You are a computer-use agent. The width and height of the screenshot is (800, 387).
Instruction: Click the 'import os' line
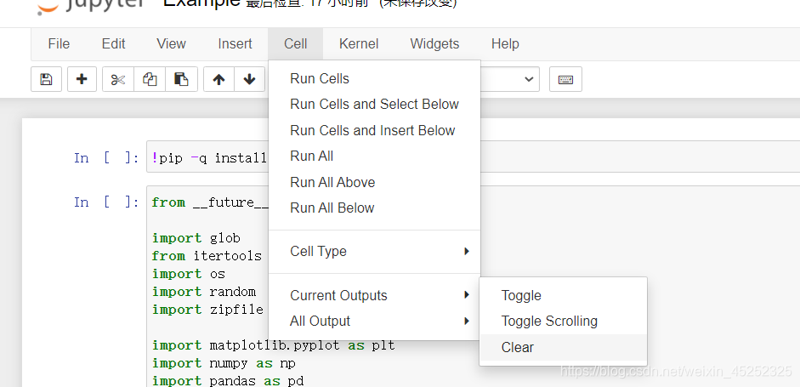click(188, 274)
